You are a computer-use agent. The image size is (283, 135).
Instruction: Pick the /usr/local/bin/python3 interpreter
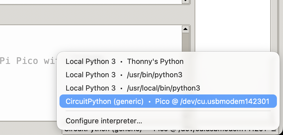point(163,88)
